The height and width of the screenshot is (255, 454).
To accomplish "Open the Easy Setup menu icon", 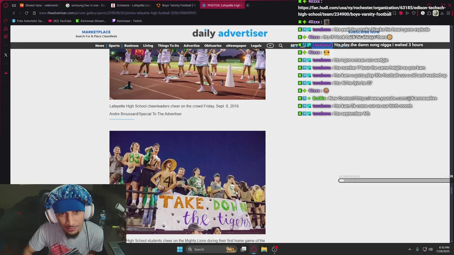I will 448,13.
